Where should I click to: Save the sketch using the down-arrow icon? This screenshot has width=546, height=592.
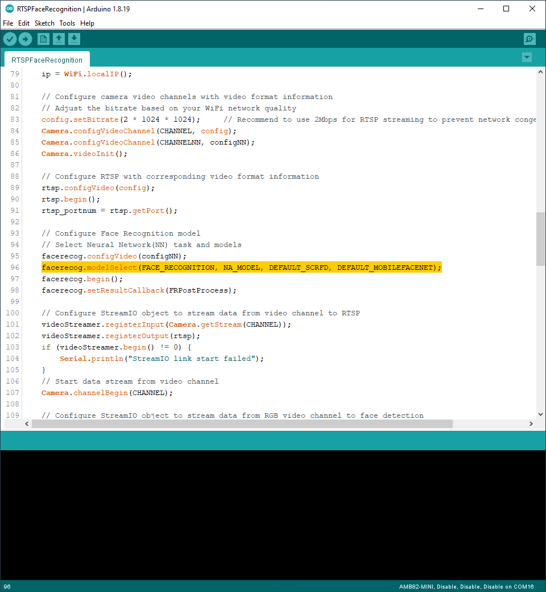(75, 39)
